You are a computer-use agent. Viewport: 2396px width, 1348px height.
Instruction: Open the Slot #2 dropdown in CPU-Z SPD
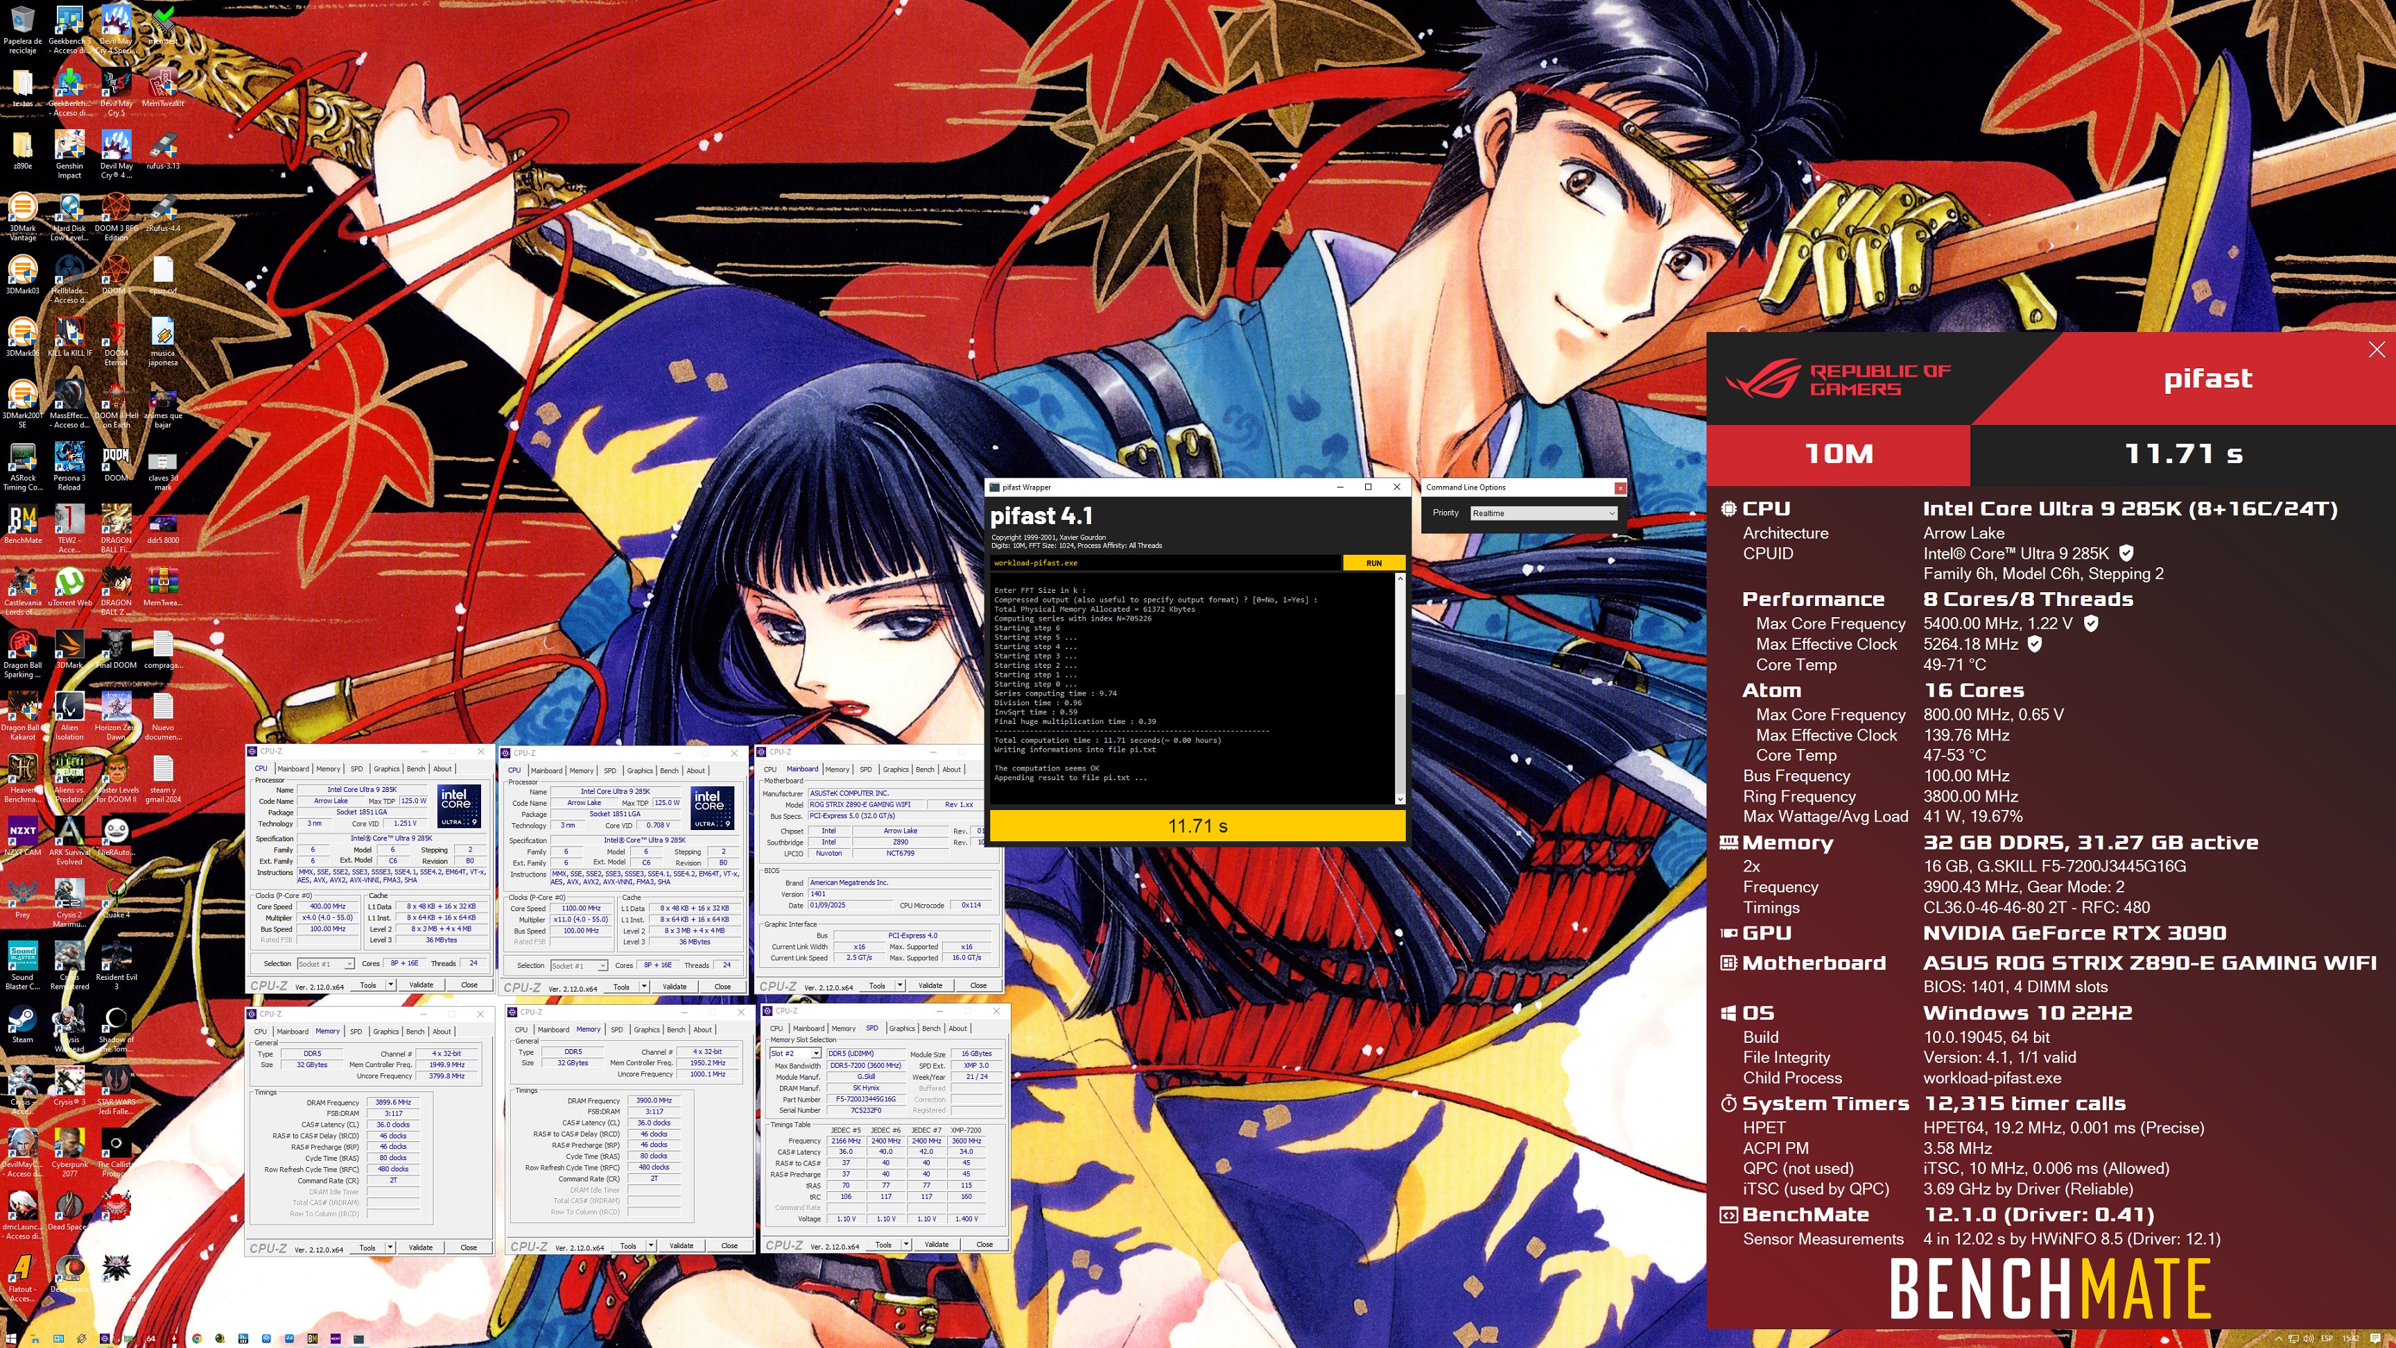pyautogui.click(x=795, y=1053)
